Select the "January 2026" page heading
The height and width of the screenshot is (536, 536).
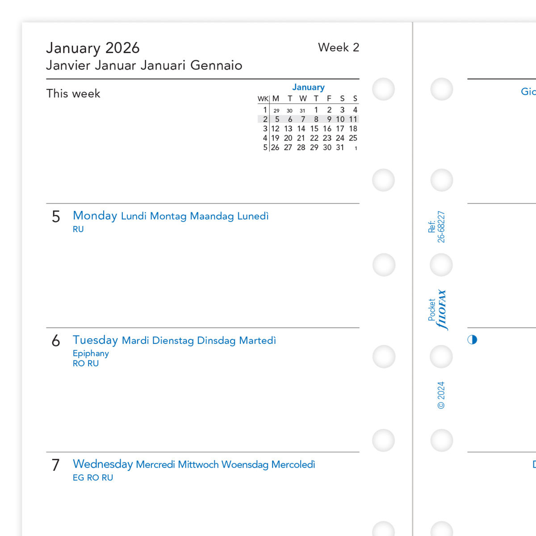click(93, 48)
